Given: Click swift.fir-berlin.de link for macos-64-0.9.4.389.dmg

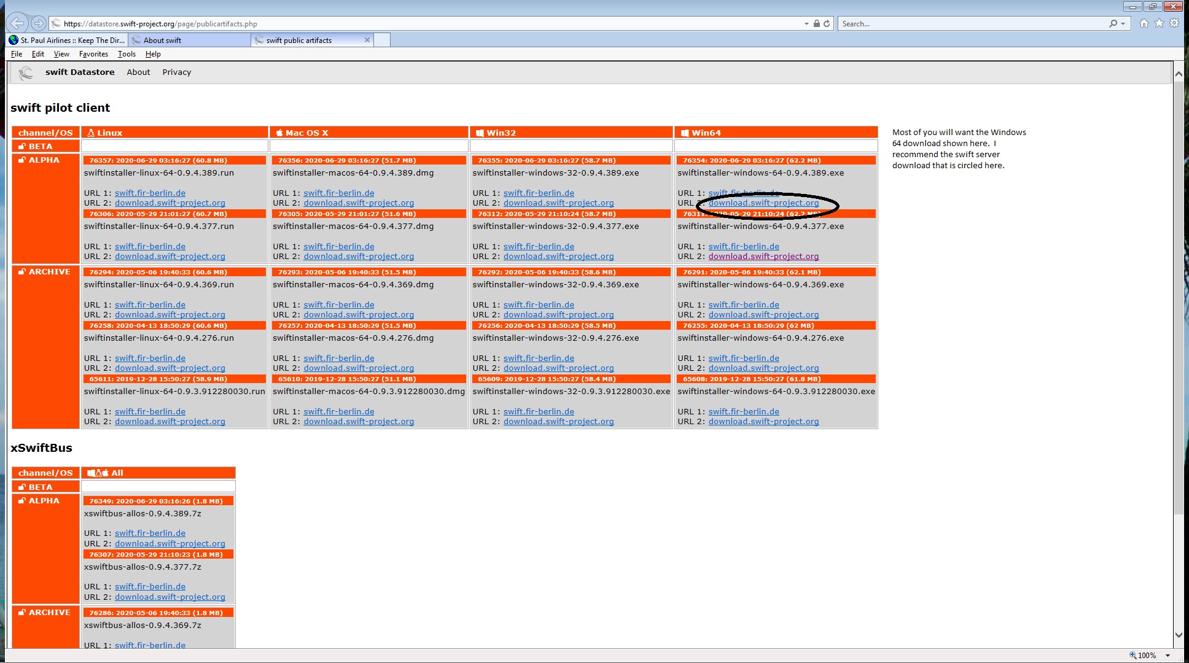Looking at the screenshot, I should [339, 193].
